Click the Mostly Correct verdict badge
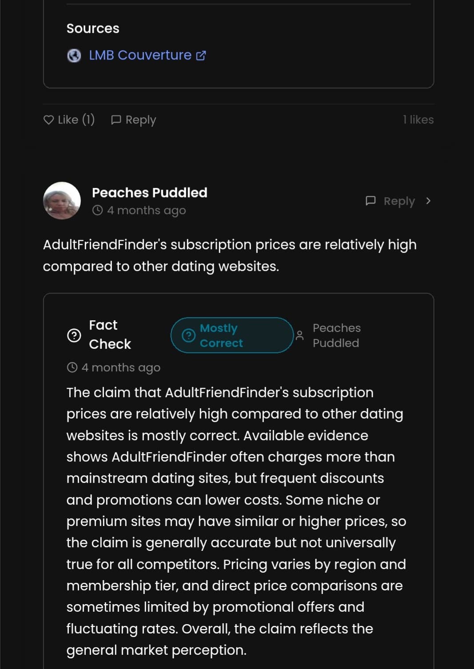 pyautogui.click(x=232, y=335)
